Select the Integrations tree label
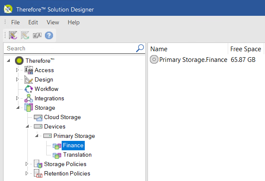 [x=49, y=99]
